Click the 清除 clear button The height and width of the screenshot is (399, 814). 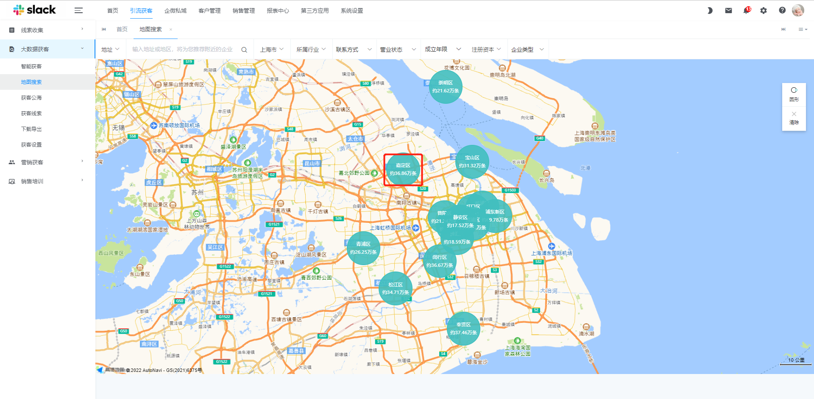794,119
